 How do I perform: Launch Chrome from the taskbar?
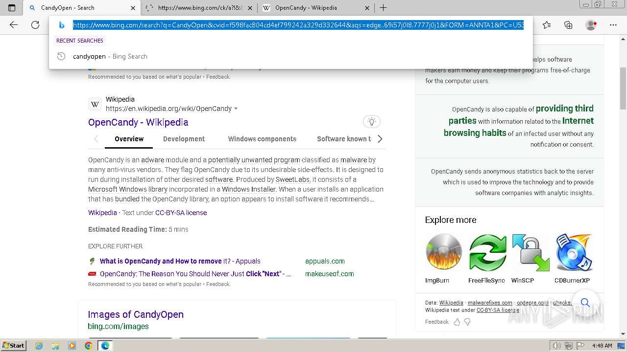(88, 346)
